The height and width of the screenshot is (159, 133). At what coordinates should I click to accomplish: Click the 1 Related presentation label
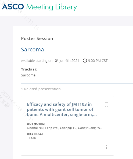[41, 89]
